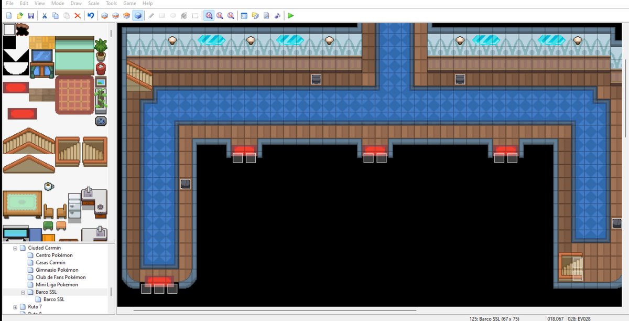Collapse the parent Barco SSL node

pos(23,292)
